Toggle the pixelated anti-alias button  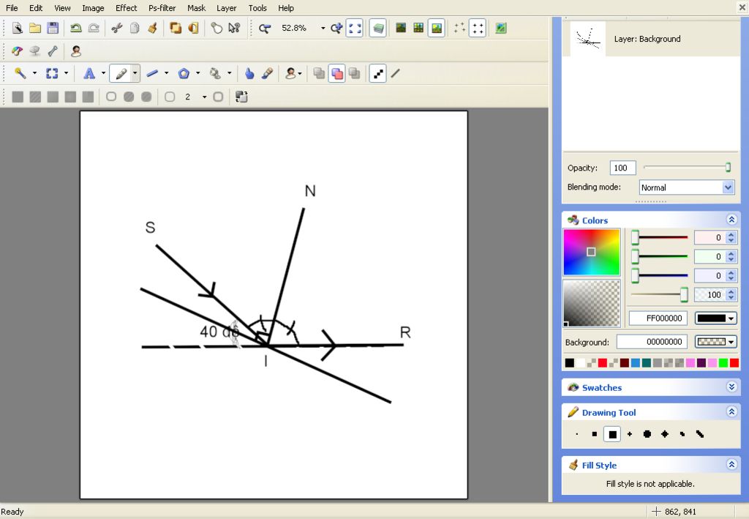click(377, 73)
